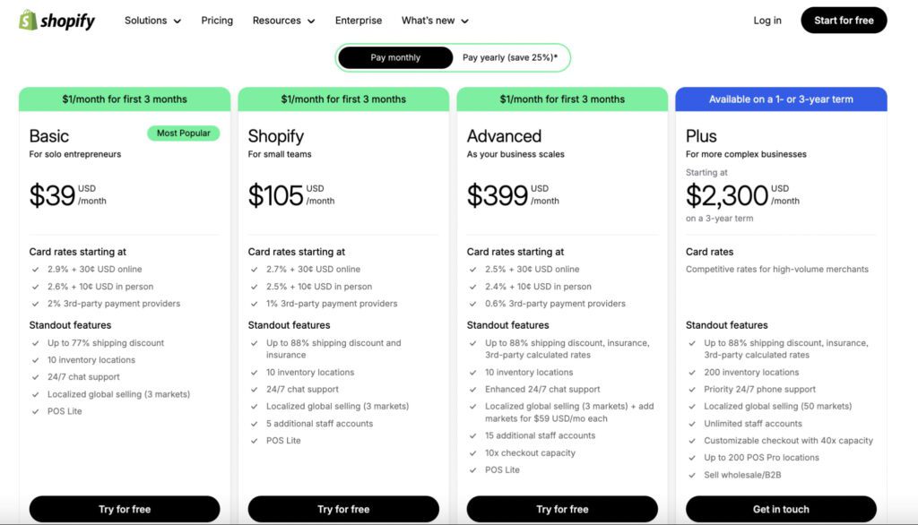
Task: Open the Pricing menu item
Action: 217,21
